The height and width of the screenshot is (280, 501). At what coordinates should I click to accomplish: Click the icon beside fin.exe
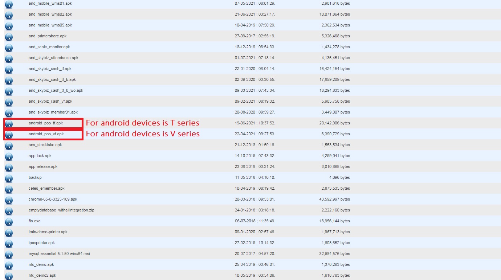[9, 222]
